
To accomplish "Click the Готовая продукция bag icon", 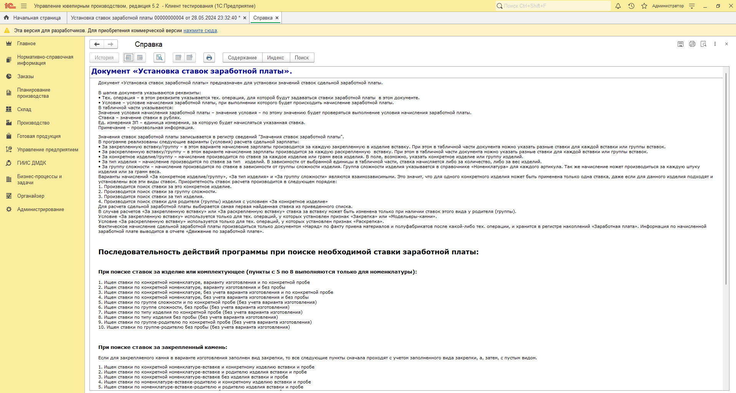I will (9, 136).
